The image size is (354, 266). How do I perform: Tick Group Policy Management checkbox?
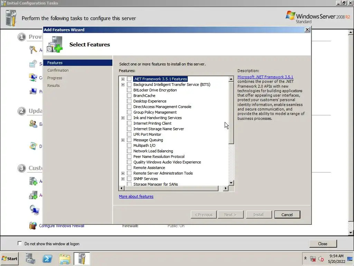[x=129, y=112]
